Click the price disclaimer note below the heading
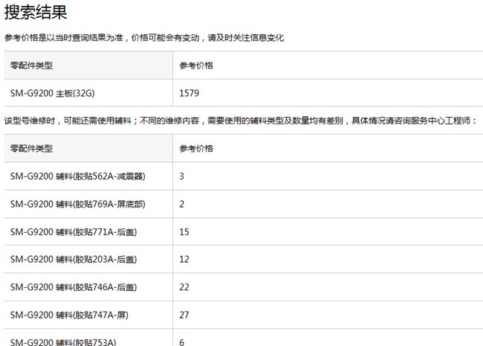Image resolution: width=483 pixels, height=346 pixels. (144, 38)
